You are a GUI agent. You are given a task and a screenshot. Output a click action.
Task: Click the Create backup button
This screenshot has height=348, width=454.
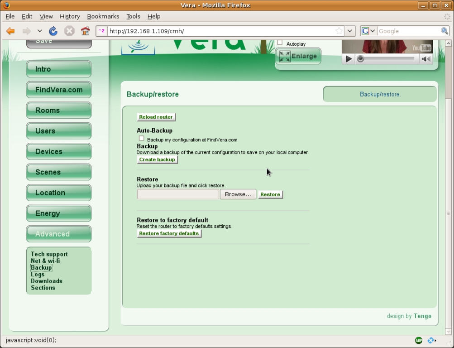coord(157,159)
